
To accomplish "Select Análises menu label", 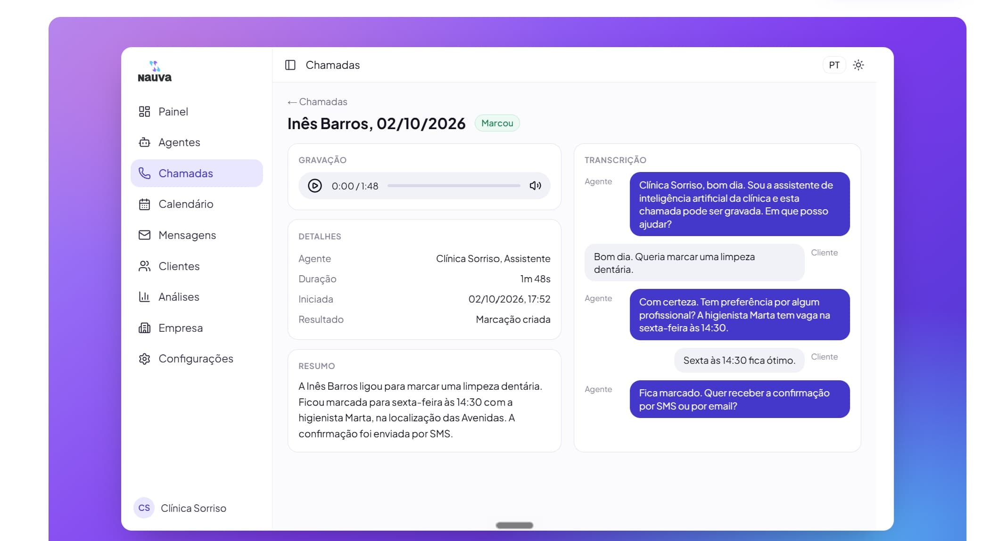I will click(x=179, y=297).
